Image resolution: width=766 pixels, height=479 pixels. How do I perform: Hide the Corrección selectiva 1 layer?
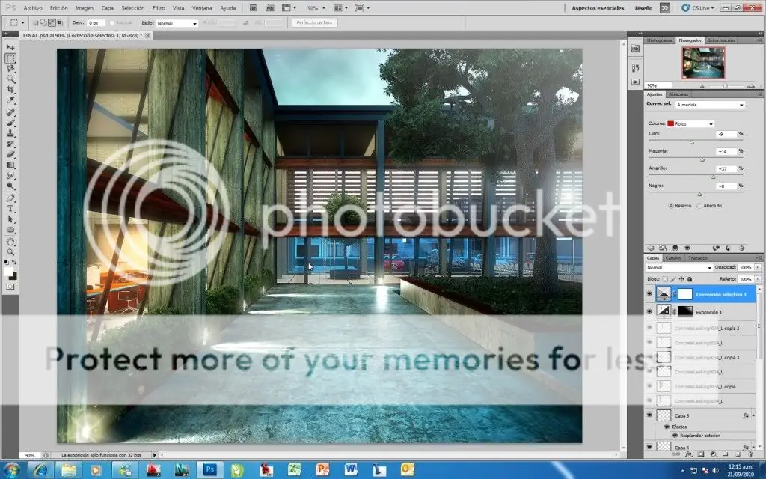[x=649, y=294]
